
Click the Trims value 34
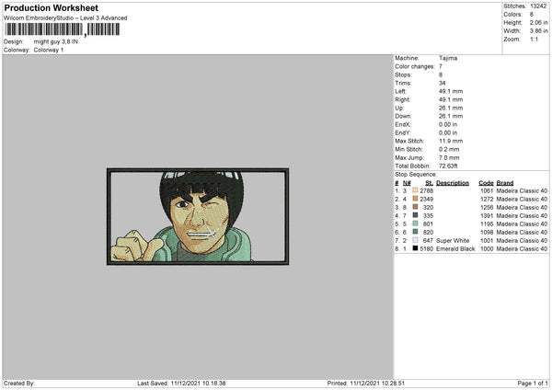pyautogui.click(x=443, y=83)
